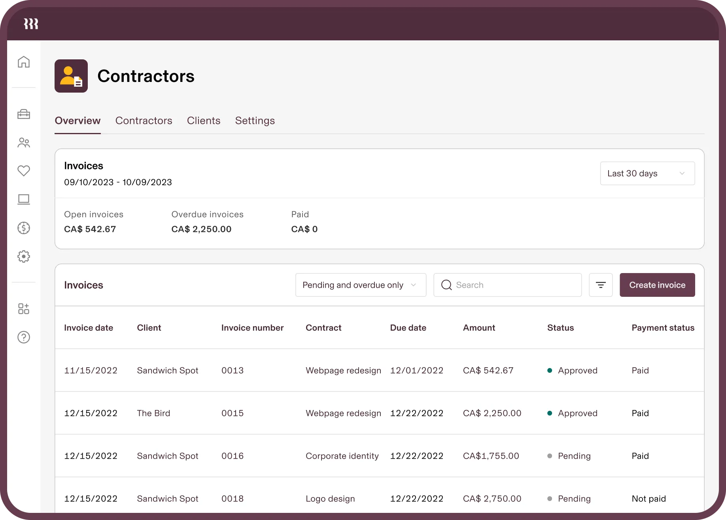Open the add apps sidebar icon
Screen dimensions: 726x520
[24, 309]
